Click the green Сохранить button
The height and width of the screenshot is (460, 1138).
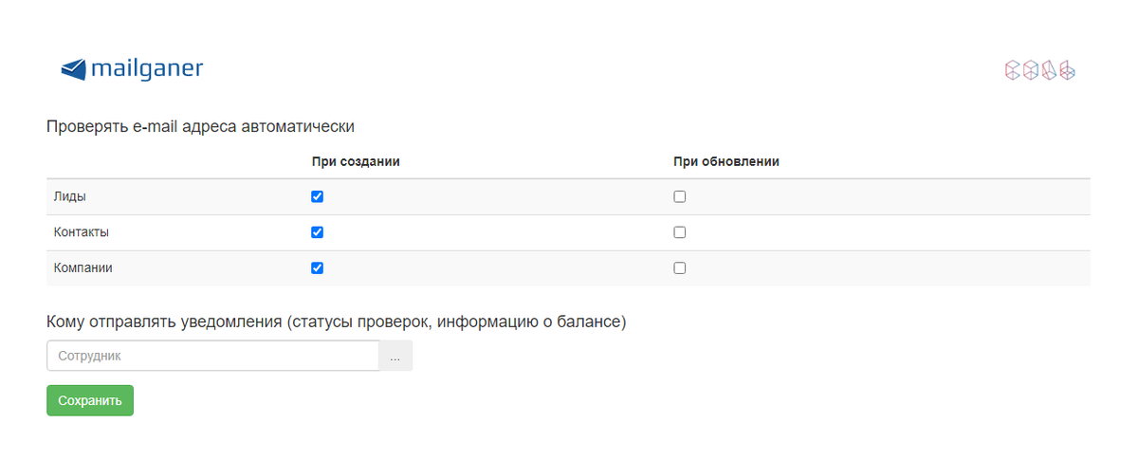pos(90,400)
